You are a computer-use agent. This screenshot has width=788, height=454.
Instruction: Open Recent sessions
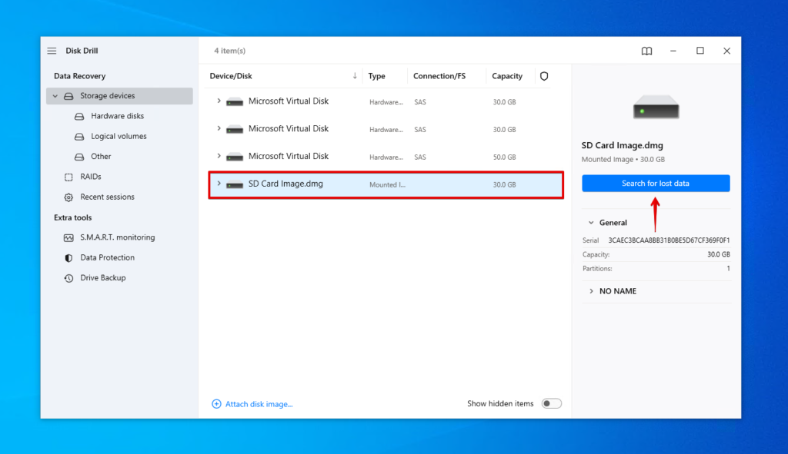(x=109, y=197)
